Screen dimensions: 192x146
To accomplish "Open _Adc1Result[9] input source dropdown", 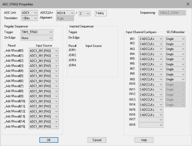I will (x=44, y=96).
